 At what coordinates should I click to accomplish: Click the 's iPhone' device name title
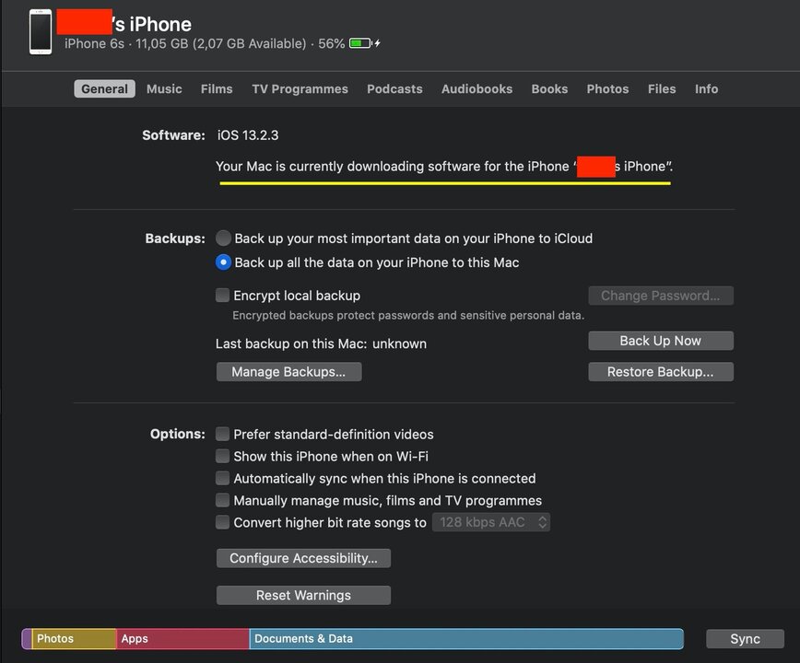tap(153, 24)
